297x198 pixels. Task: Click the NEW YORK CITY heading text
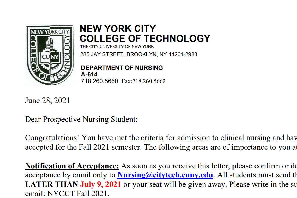coord(118,29)
